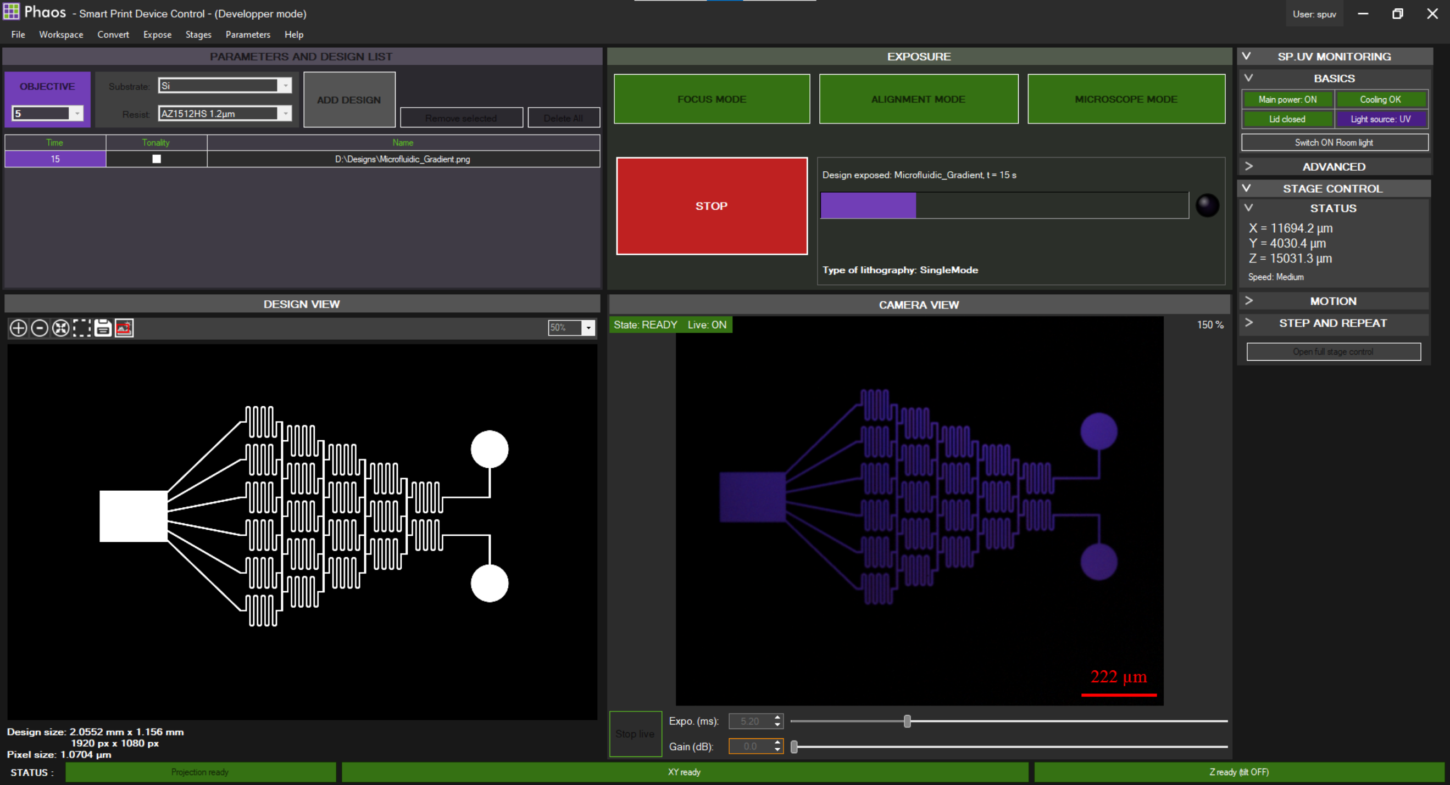
Task: Click Remove selected button
Action: pos(461,118)
